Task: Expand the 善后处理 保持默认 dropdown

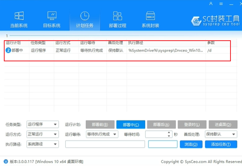Action: 221,134
